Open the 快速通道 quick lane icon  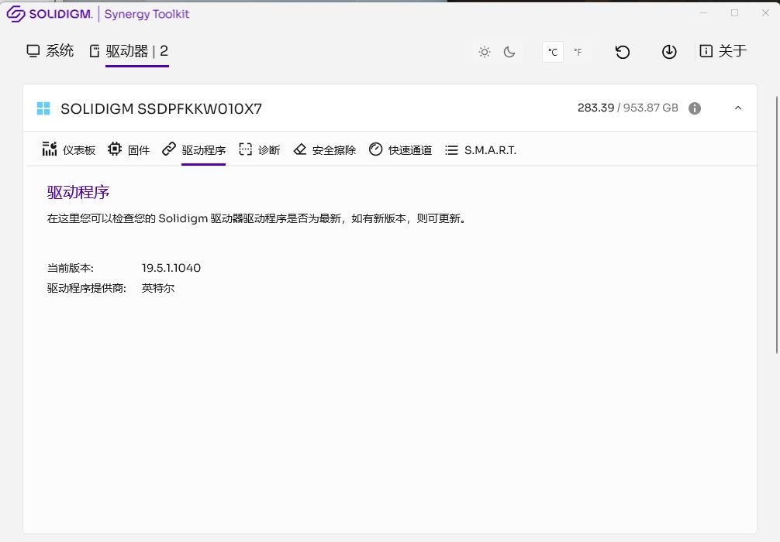coord(402,149)
